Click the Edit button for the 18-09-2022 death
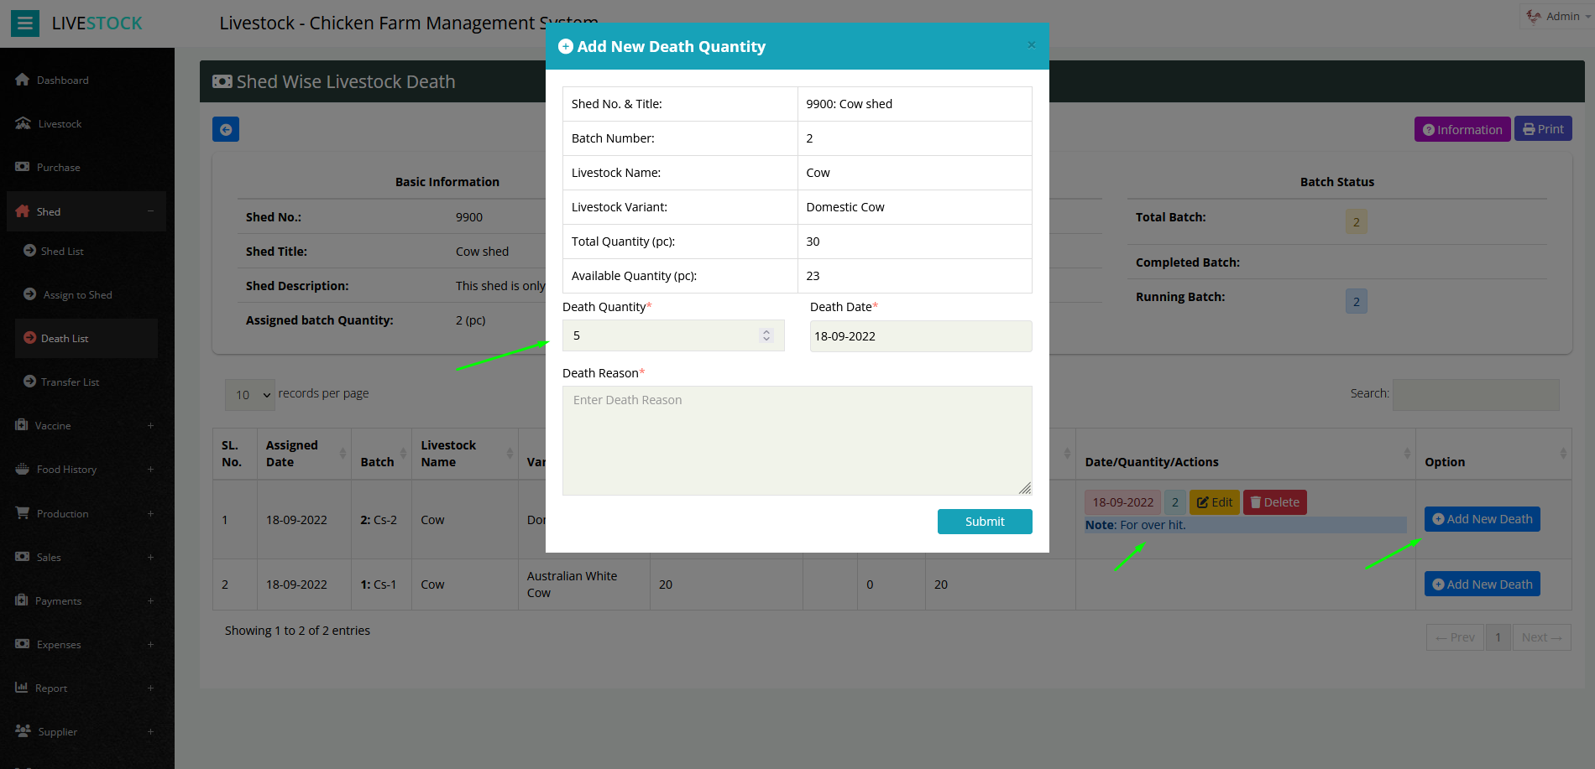This screenshot has height=769, width=1595. point(1214,502)
